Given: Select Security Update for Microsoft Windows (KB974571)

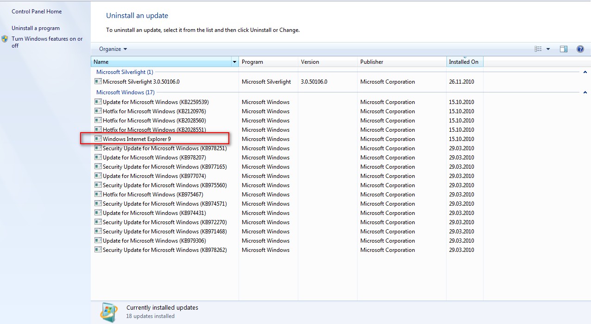Looking at the screenshot, I should 165,204.
